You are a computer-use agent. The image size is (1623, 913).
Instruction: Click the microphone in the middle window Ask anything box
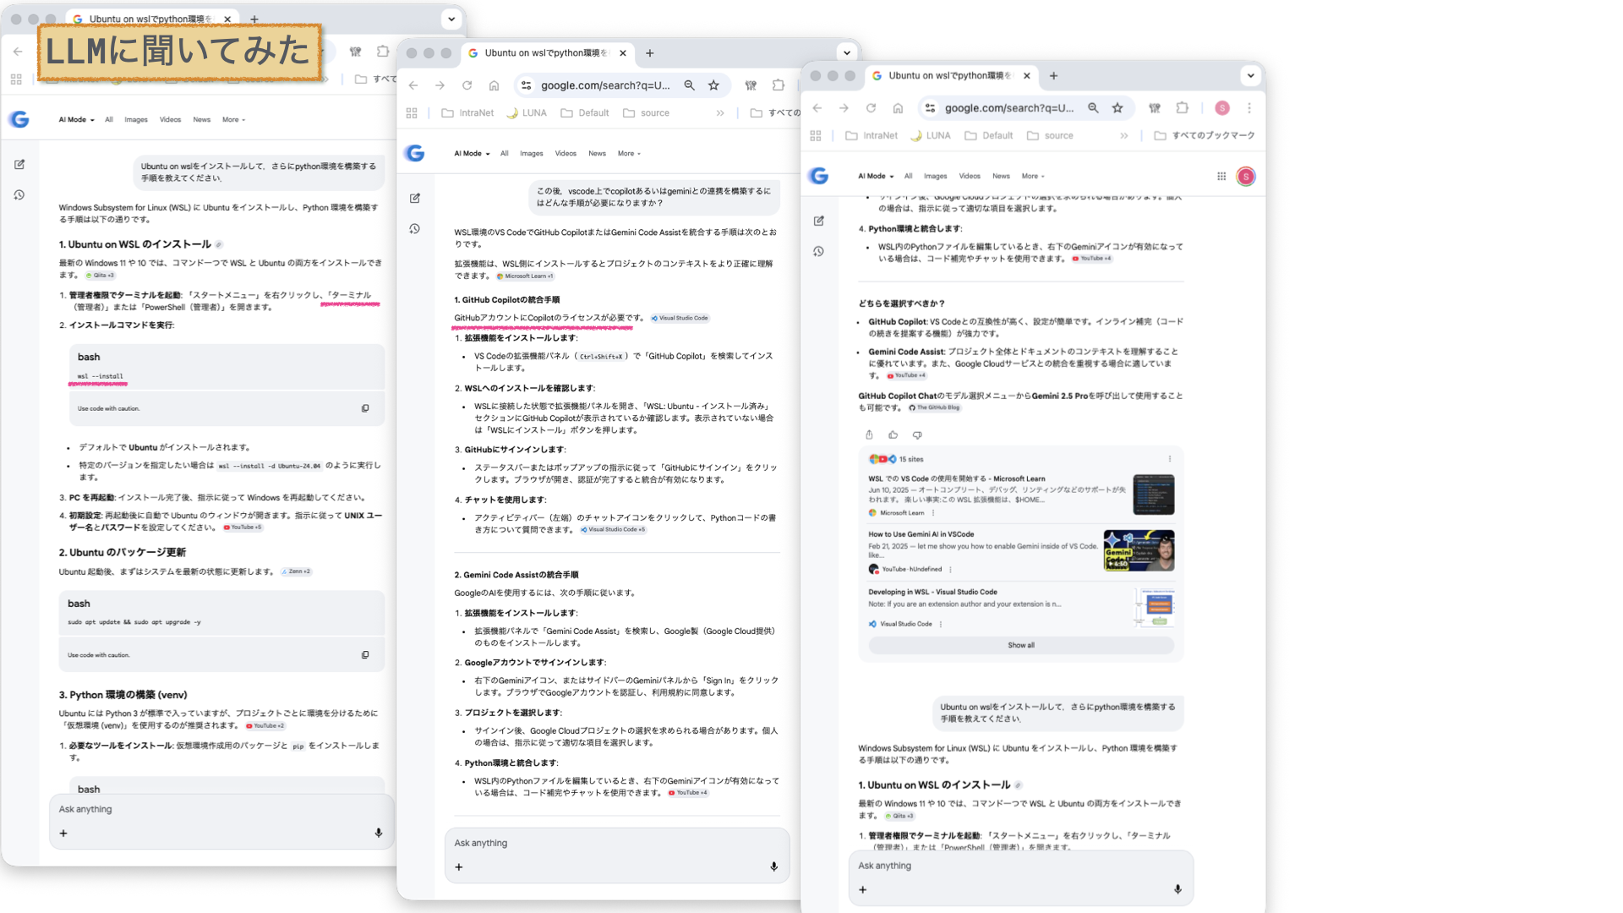point(773,867)
